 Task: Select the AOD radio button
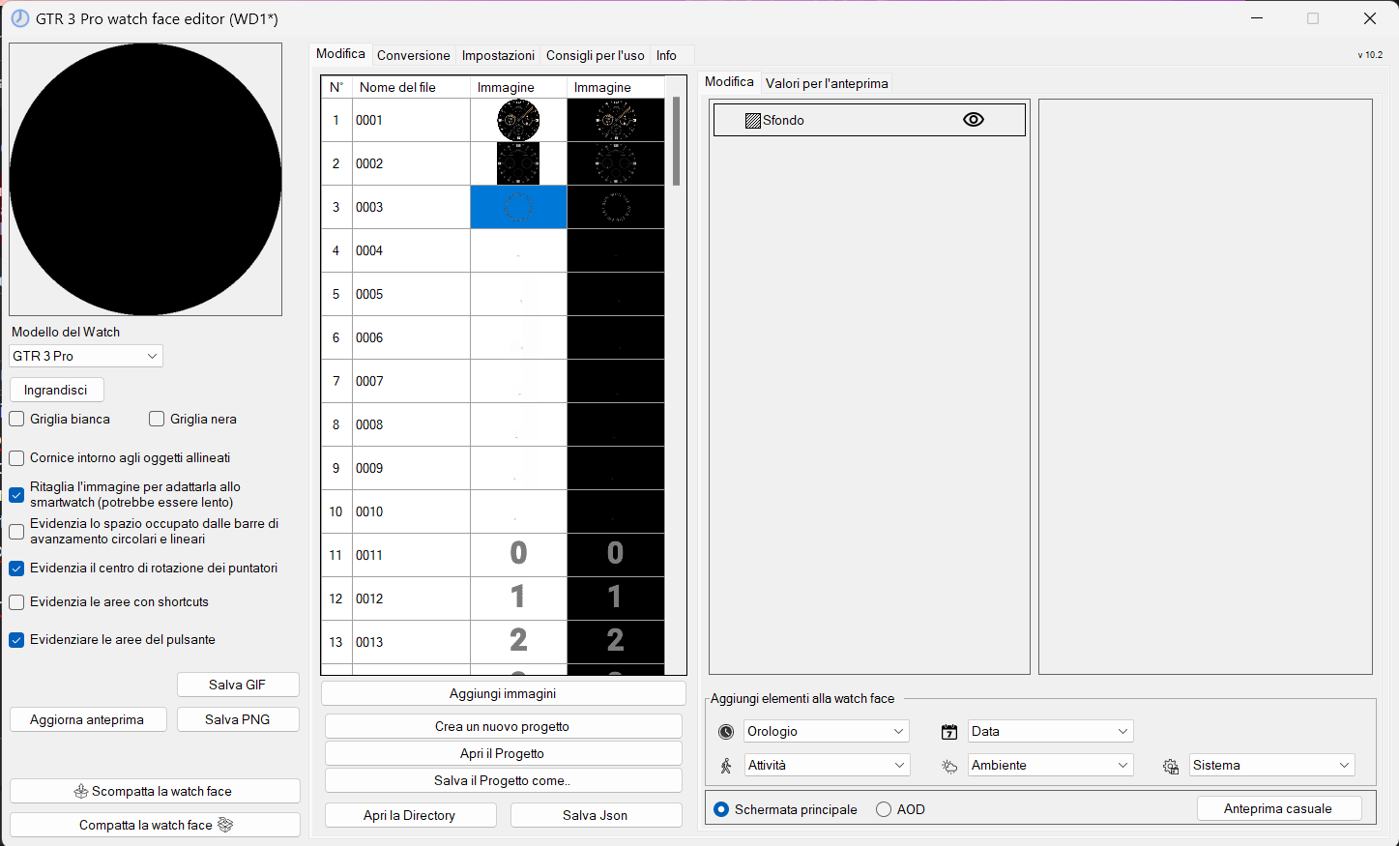884,809
